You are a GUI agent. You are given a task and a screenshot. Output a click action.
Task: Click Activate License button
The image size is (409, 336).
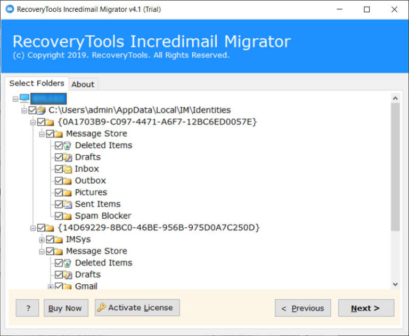(x=137, y=308)
